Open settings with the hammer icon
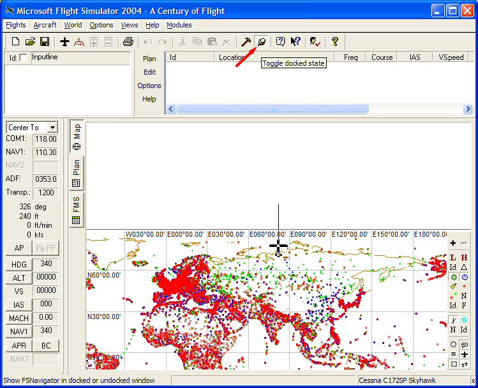Screen dimensions: 478x388 246,41
